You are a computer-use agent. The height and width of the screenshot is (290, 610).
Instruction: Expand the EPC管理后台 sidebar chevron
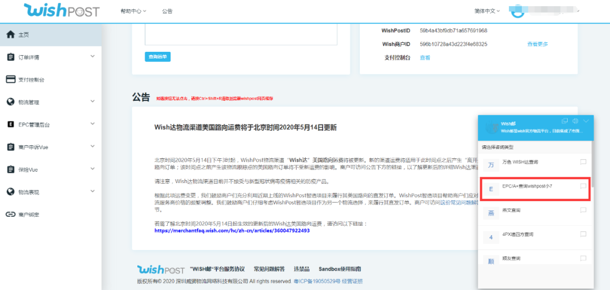pos(93,124)
